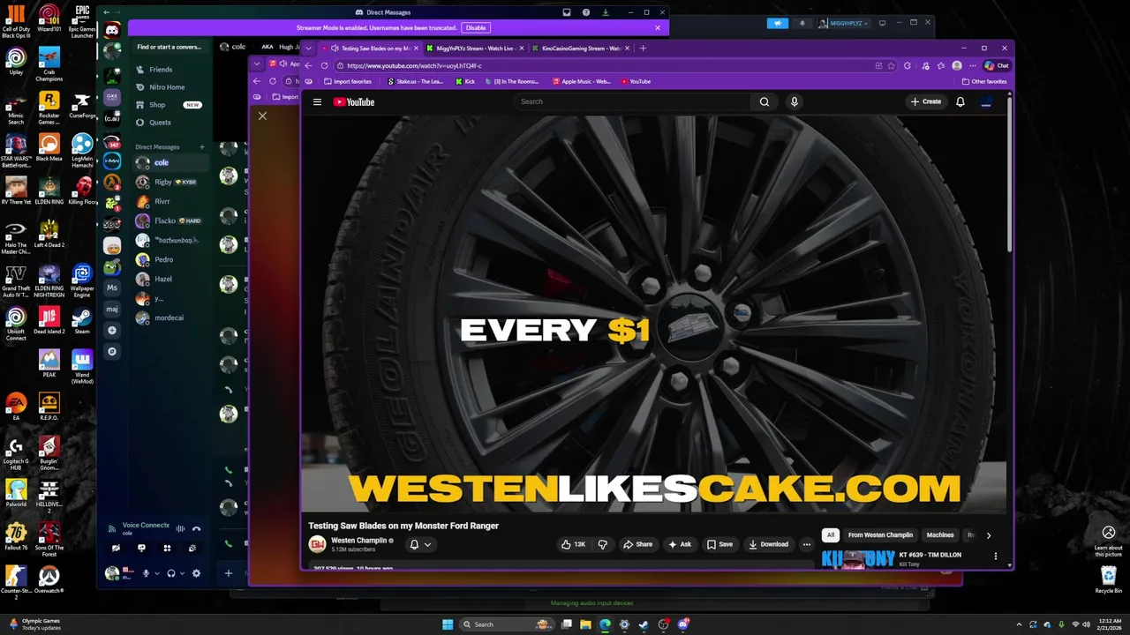The width and height of the screenshot is (1130, 635).
Task: Open Discord input device dropdown arrow
Action: (157, 573)
